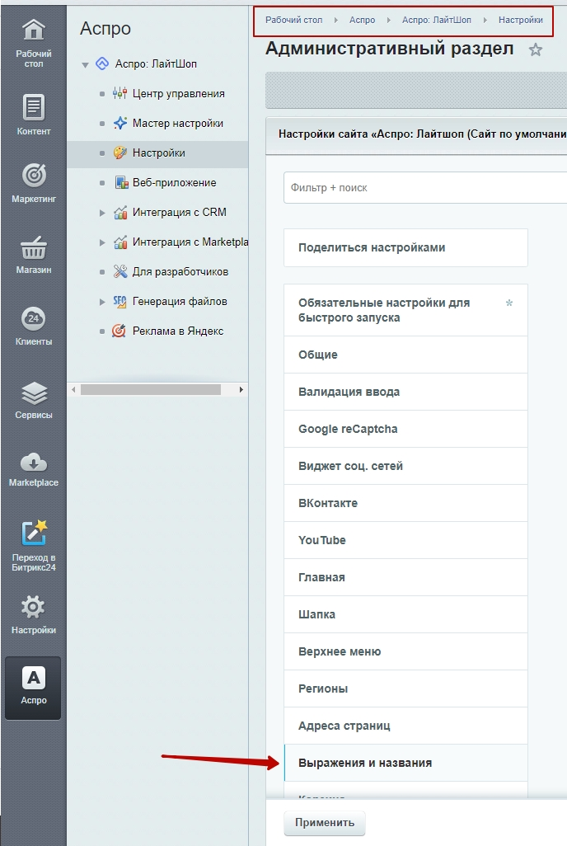Click the Настройки palette icon in the tree
567x846 pixels.
click(x=119, y=153)
